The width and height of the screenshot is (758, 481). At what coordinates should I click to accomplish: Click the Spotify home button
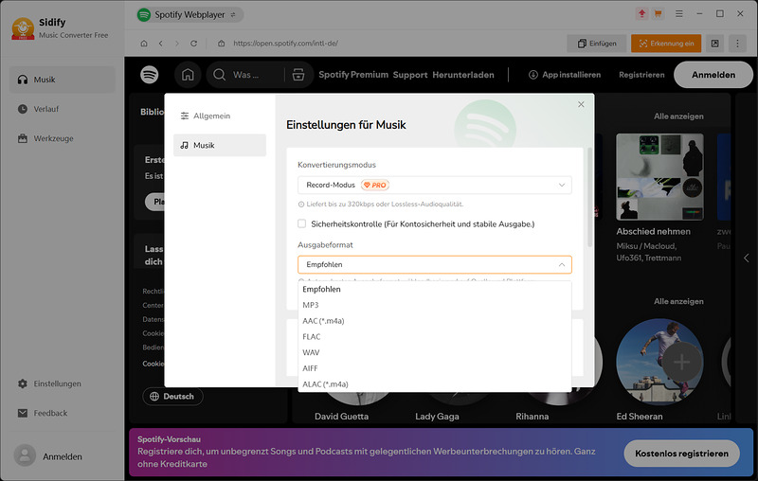[x=188, y=75]
